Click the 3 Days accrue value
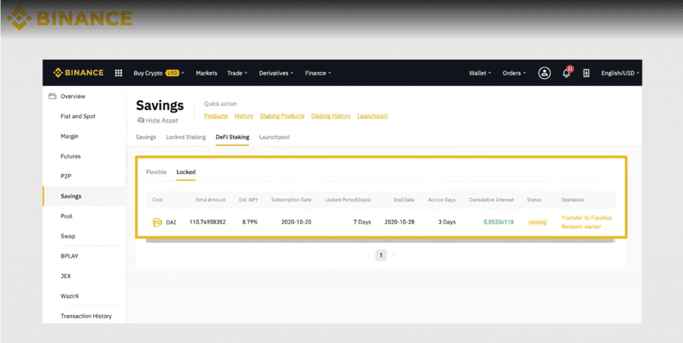Screen dimensions: 683x343 pyautogui.click(x=447, y=222)
